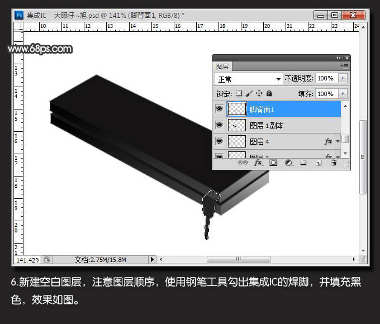Open the blend mode dropdown 正常

(249, 79)
